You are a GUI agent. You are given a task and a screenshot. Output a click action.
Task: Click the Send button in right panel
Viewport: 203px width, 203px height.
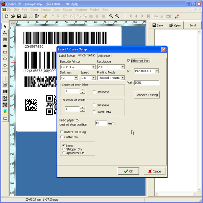(193, 25)
